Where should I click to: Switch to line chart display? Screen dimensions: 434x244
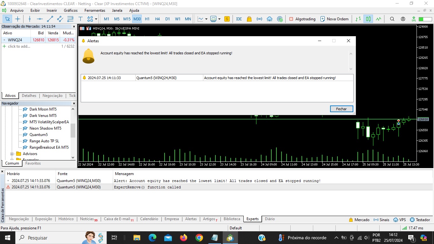378,19
